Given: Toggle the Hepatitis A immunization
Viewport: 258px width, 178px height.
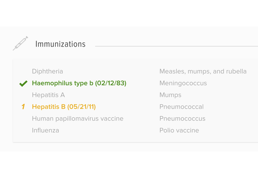Looking at the screenshot, I should pos(48,95).
